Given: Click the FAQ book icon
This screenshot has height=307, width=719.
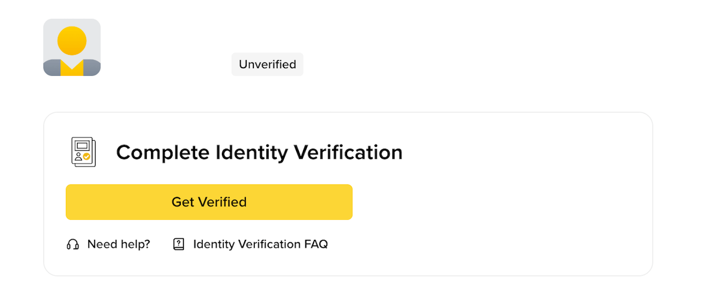Looking at the screenshot, I should (178, 245).
